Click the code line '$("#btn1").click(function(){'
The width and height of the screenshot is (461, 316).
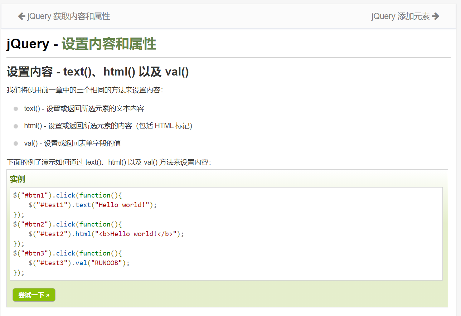68,195
